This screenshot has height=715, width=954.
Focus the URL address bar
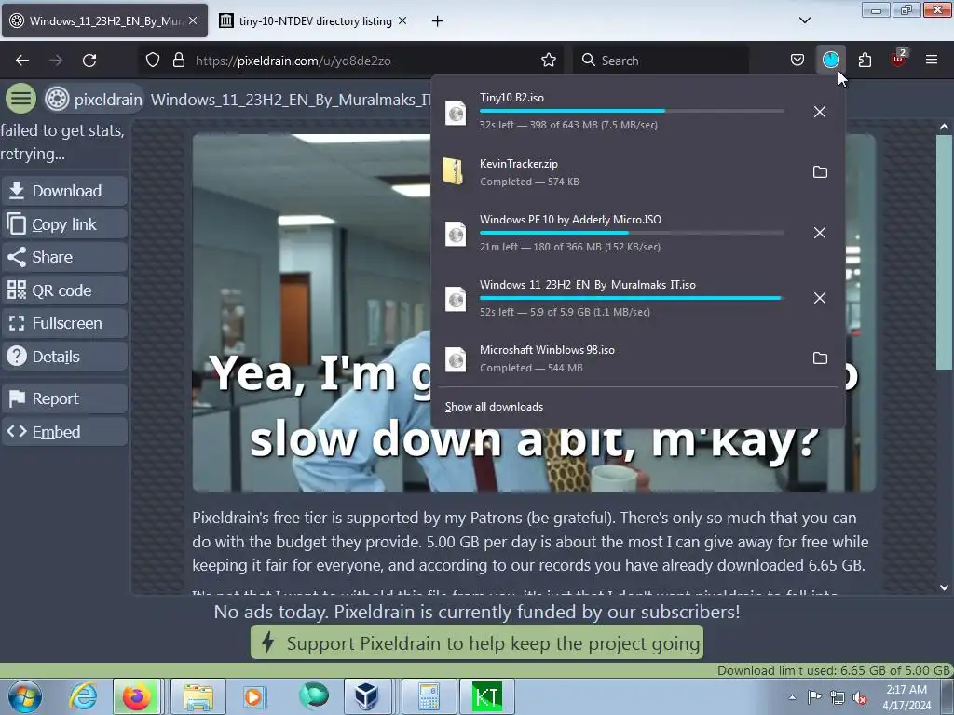pyautogui.click(x=353, y=61)
